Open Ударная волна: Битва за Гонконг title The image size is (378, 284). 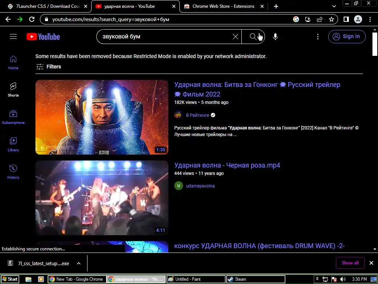click(x=257, y=89)
